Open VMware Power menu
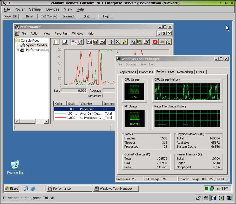This screenshot has width=236, height=204. (x=19, y=9)
